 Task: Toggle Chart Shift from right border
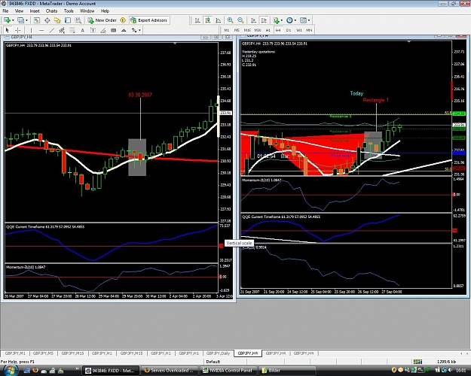(x=264, y=20)
